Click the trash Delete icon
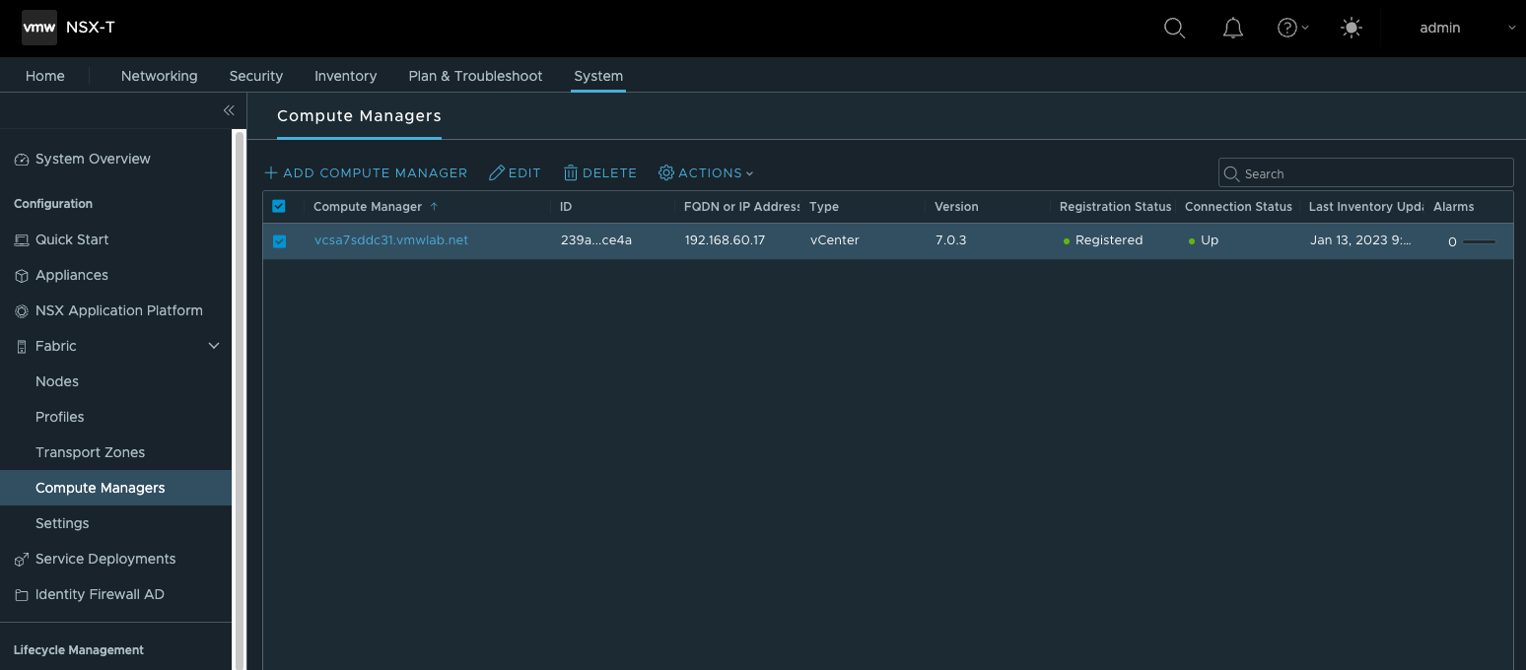This screenshot has height=670, width=1526. pos(571,172)
